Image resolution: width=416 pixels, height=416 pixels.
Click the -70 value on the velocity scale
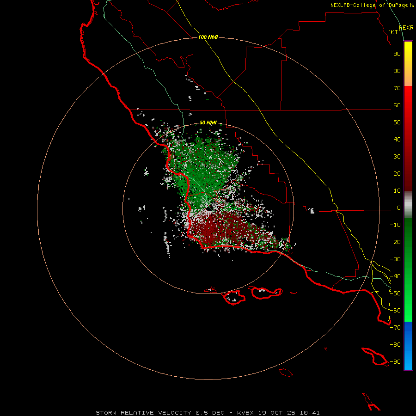[x=395, y=328]
